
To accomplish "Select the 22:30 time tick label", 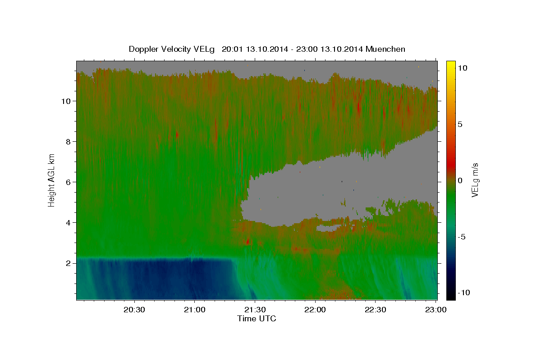I will coord(375,310).
